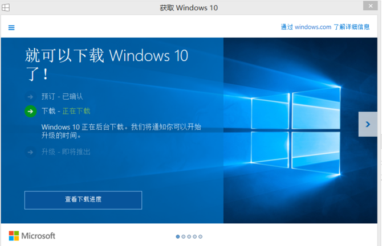Click the Windows logo in title bar
This screenshot has height=246, width=382.
pos(6,7)
